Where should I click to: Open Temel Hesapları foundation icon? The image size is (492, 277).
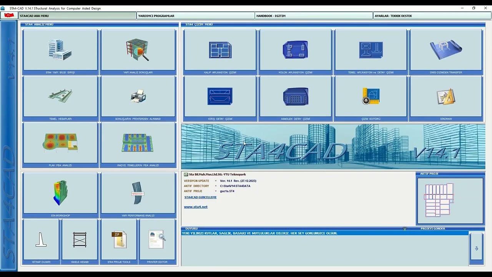pos(60,96)
